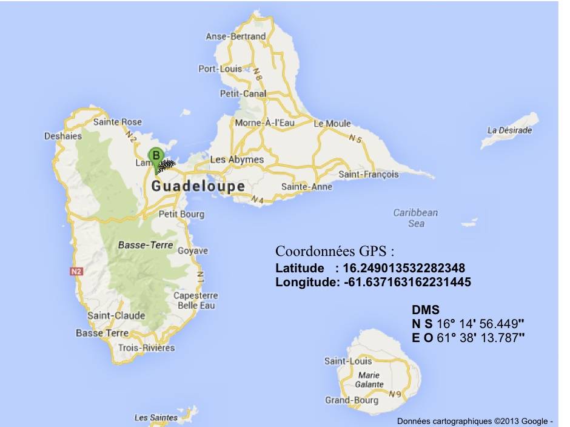Click the Longitude coordinate value
The image size is (570, 427).
tap(406, 282)
